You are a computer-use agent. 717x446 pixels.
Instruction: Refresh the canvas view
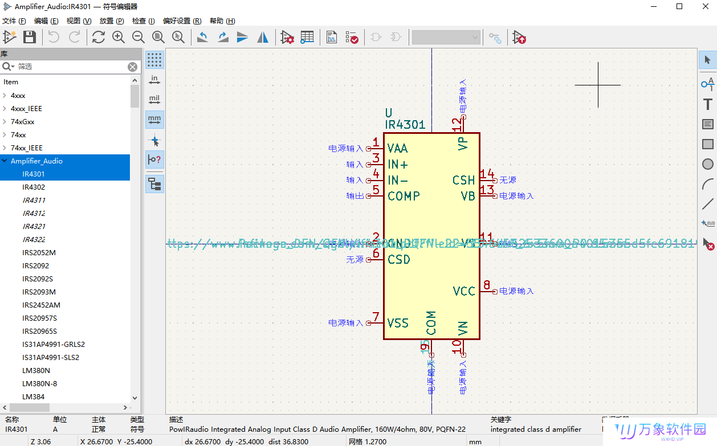click(x=99, y=38)
